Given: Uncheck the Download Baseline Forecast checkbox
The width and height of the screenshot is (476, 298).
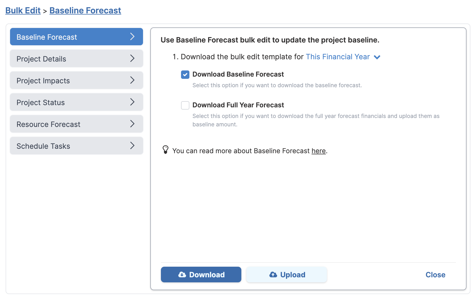Looking at the screenshot, I should [185, 75].
